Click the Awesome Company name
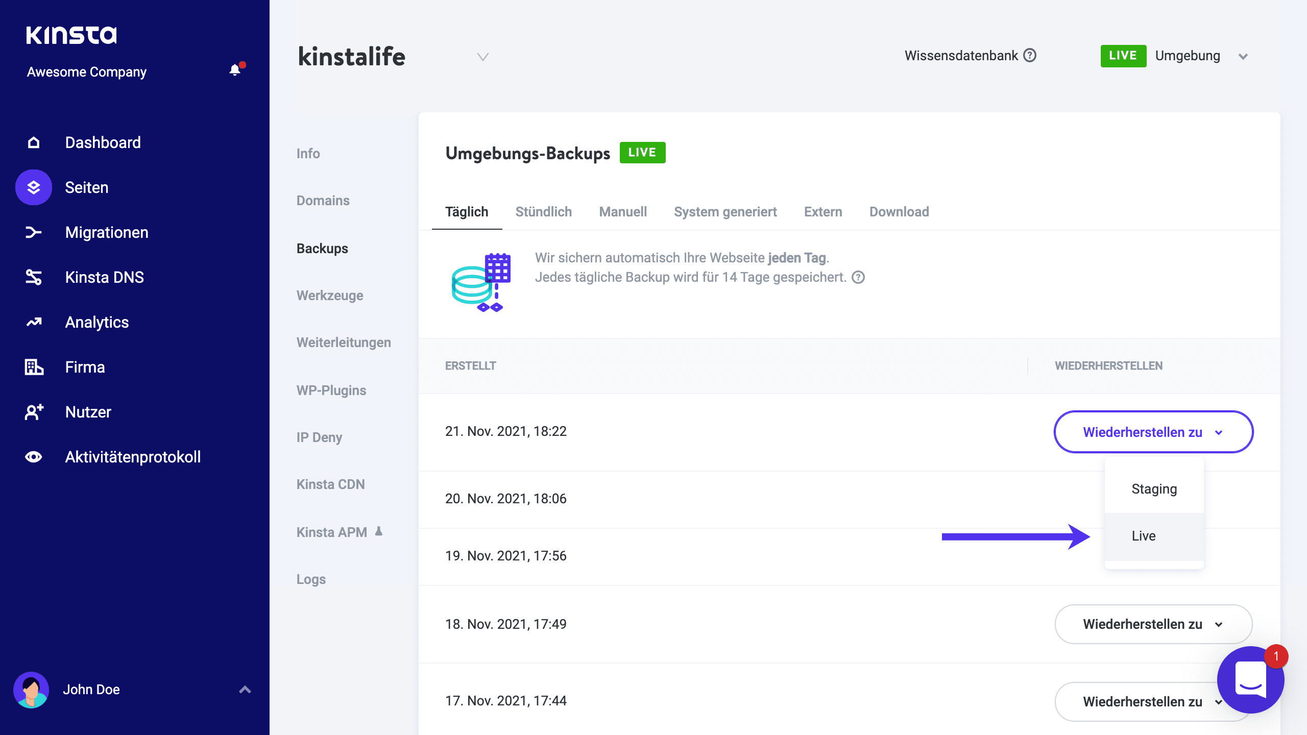Viewport: 1307px width, 735px height. pos(87,72)
